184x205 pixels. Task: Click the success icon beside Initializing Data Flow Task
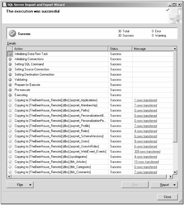point(10,54)
